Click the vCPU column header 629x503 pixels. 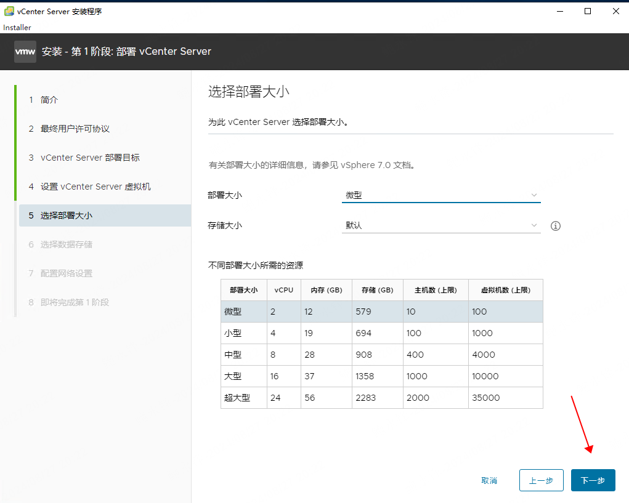284,290
